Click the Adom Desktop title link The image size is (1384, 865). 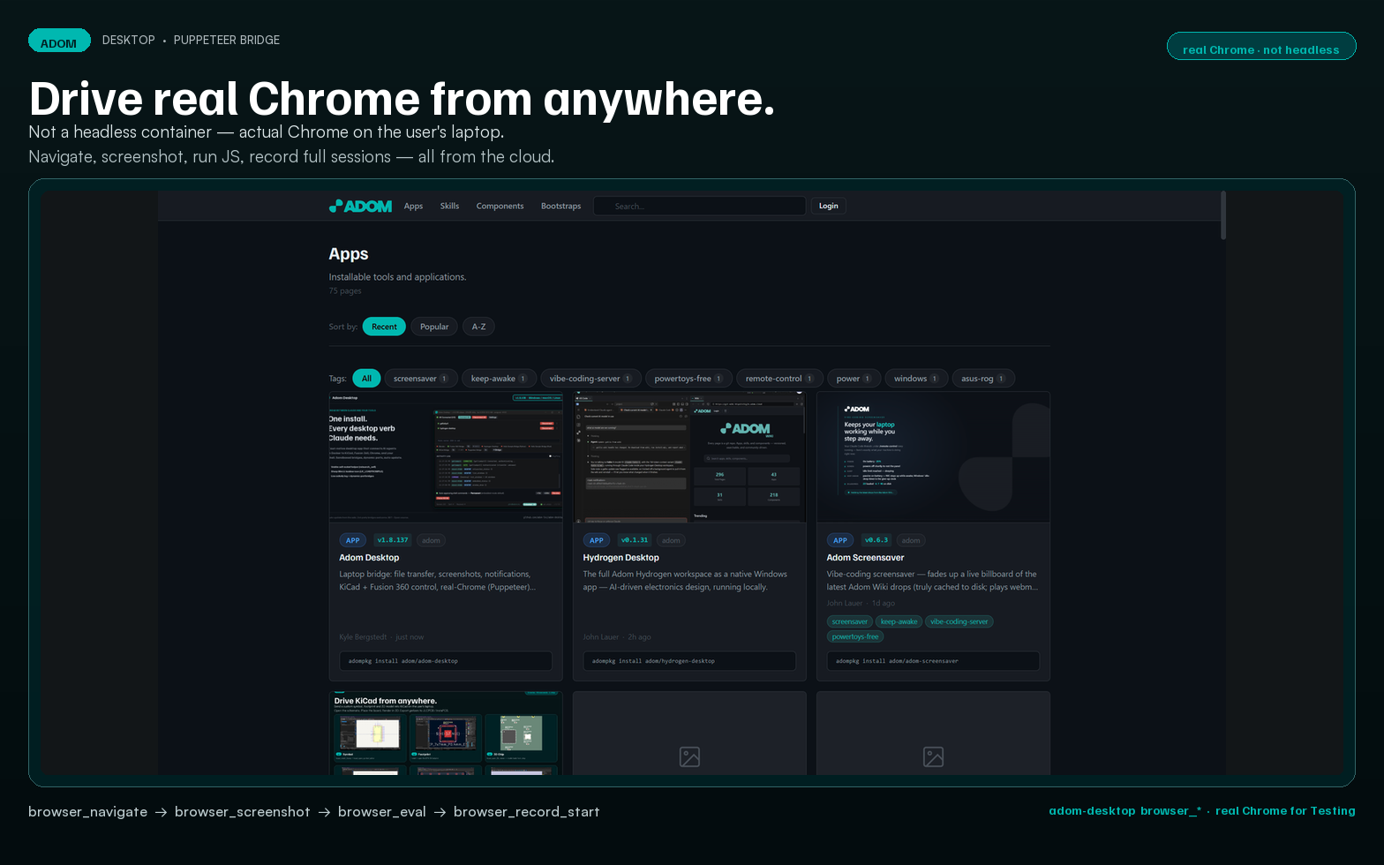click(369, 558)
